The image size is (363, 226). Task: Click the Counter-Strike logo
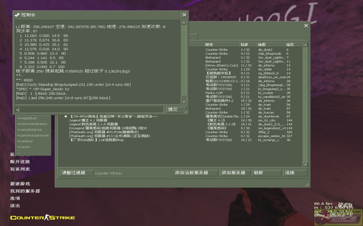click(x=43, y=217)
